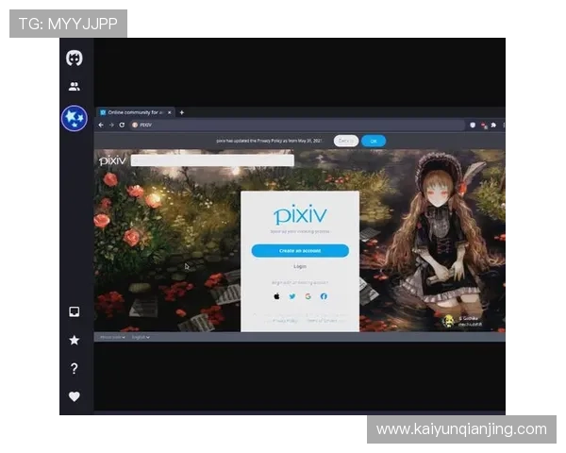Open the cat face home icon in sidebar

pos(75,59)
